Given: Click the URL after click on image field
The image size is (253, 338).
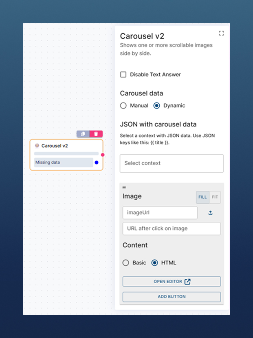Looking at the screenshot, I should [172, 229].
